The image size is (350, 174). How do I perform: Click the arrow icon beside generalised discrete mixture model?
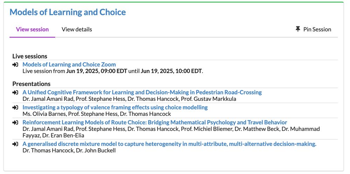15,144
